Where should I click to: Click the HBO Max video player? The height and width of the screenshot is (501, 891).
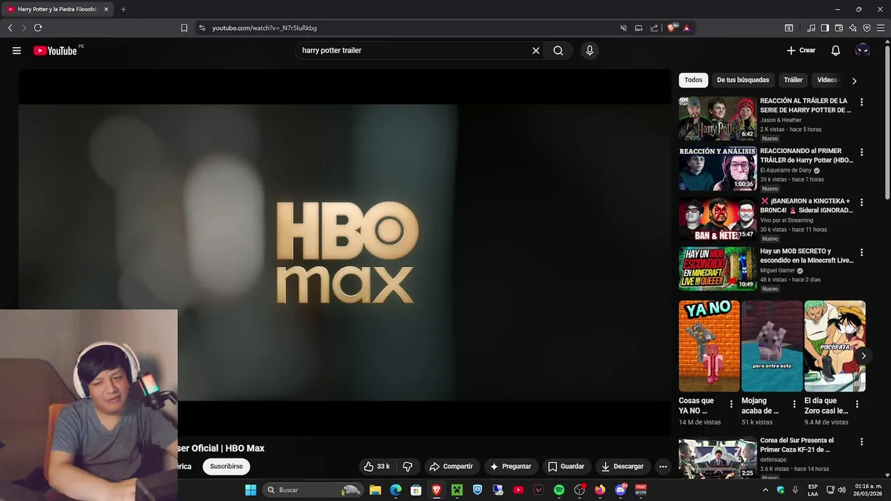pyautogui.click(x=345, y=253)
